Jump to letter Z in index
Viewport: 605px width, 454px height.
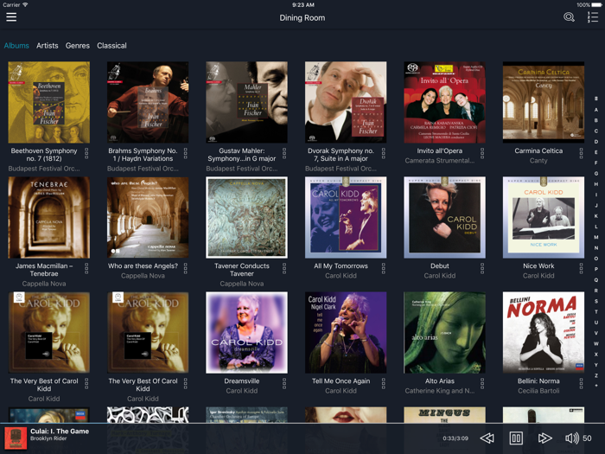pos(596,375)
